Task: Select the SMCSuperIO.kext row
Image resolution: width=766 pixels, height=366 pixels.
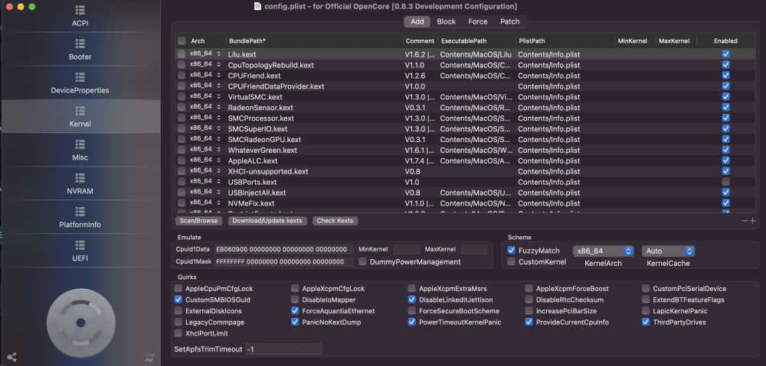Action: [x=465, y=128]
